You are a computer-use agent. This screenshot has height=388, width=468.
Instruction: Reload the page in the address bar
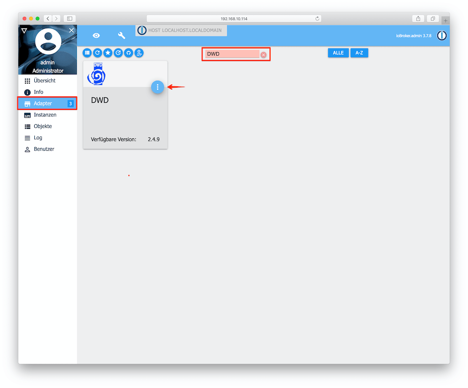pos(317,18)
